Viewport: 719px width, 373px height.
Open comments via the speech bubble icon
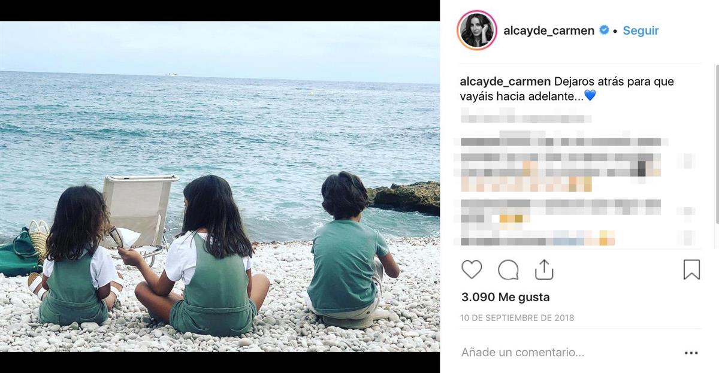pyautogui.click(x=508, y=270)
